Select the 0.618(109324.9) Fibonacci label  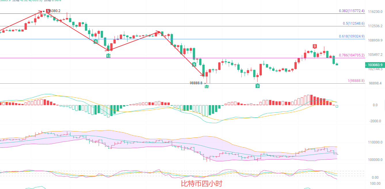[x=352, y=36]
